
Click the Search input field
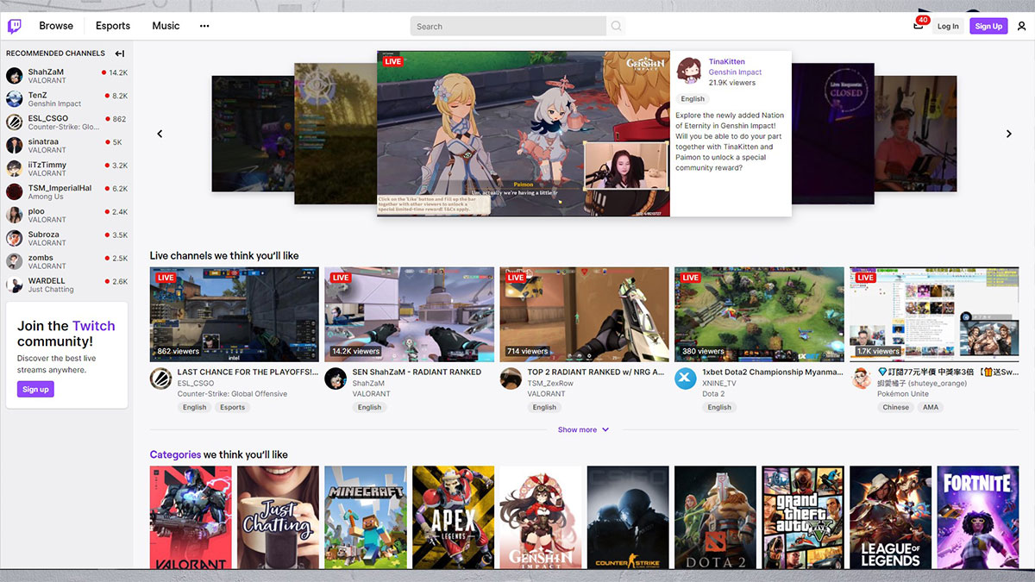(509, 26)
